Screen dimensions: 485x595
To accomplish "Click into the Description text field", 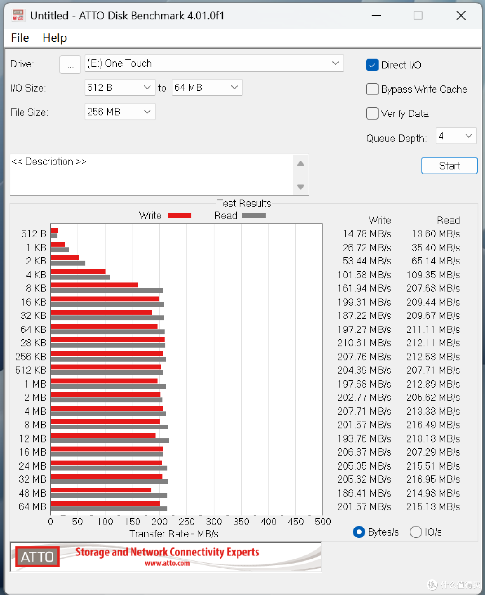I will (152, 175).
